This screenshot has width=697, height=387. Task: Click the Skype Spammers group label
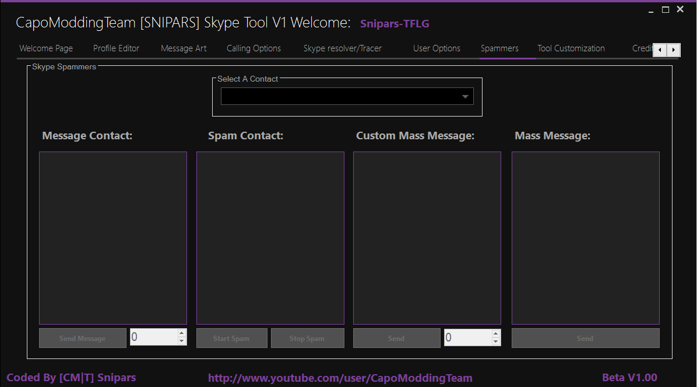point(64,66)
